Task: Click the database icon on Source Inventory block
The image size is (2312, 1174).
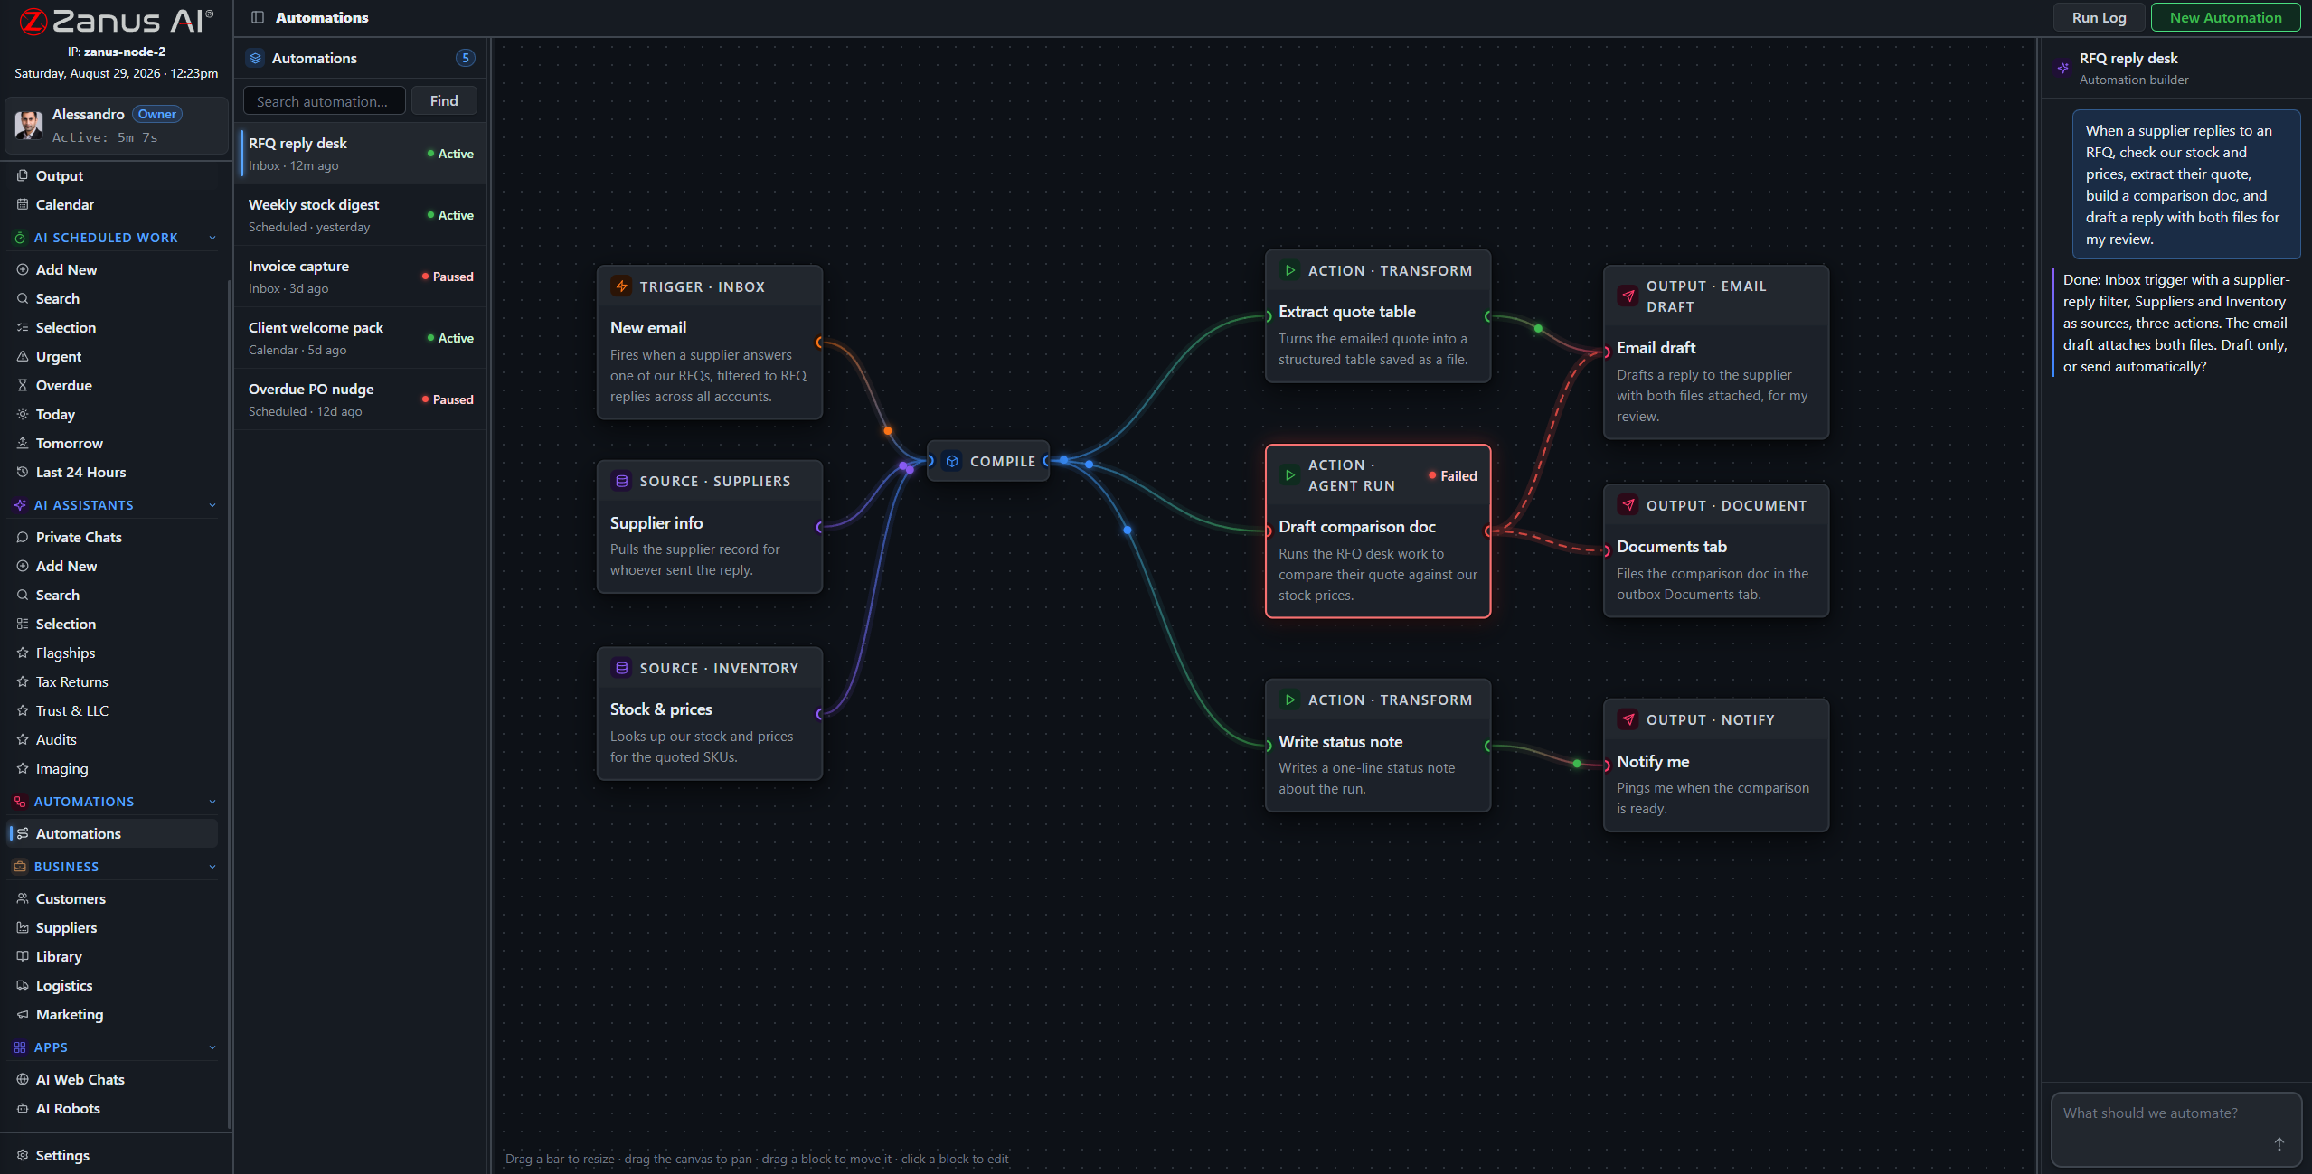Action: [x=621, y=668]
